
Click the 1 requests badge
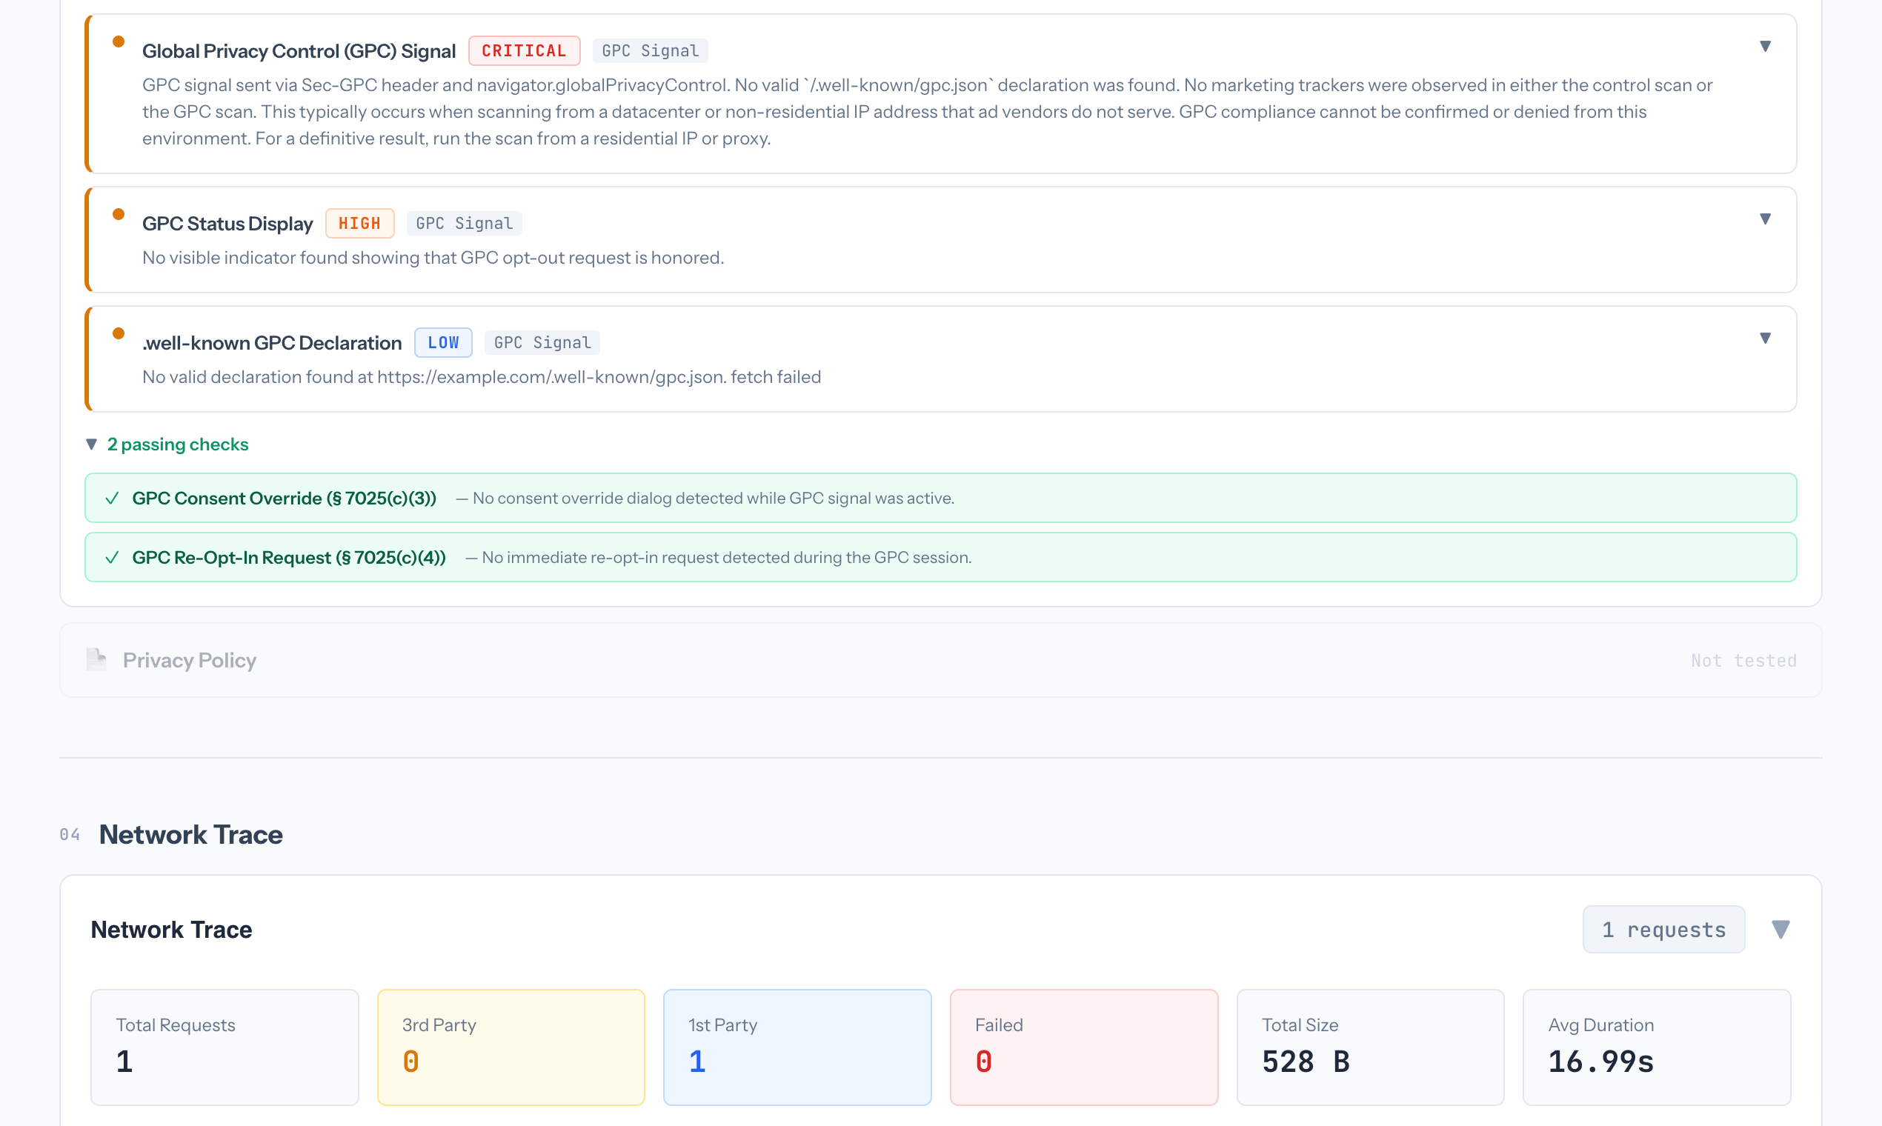(x=1663, y=930)
